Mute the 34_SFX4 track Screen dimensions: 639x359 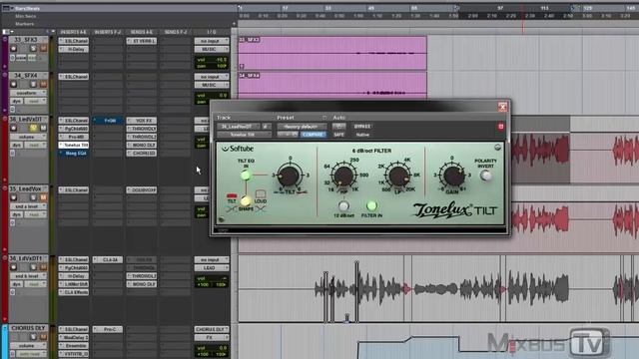coord(43,84)
